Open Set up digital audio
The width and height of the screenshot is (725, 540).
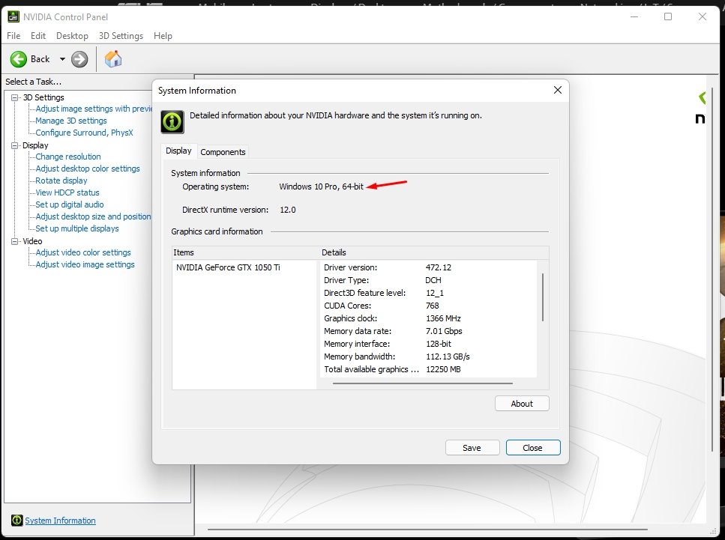[70, 204]
